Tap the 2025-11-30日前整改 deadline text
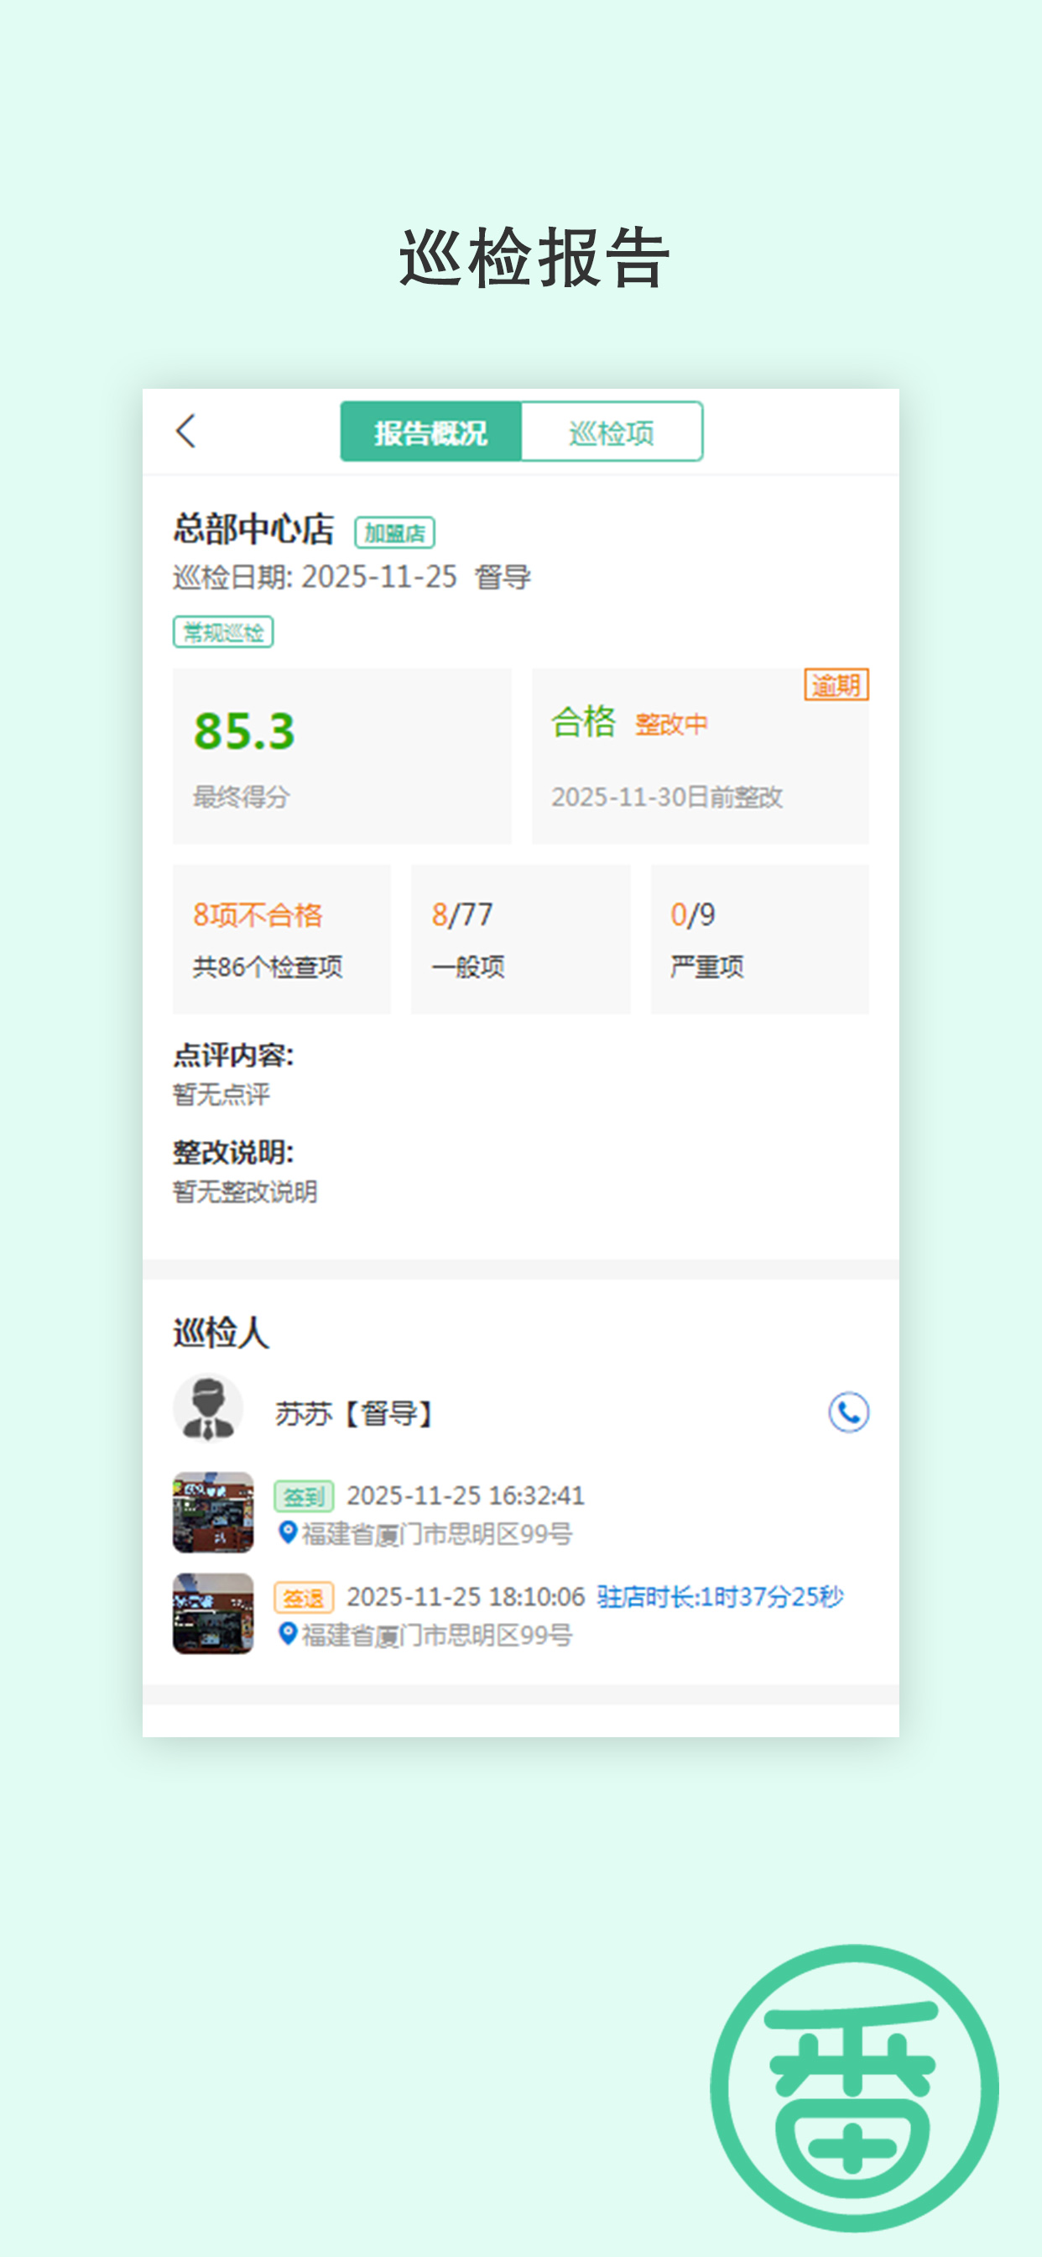The width and height of the screenshot is (1042, 2257). click(667, 797)
